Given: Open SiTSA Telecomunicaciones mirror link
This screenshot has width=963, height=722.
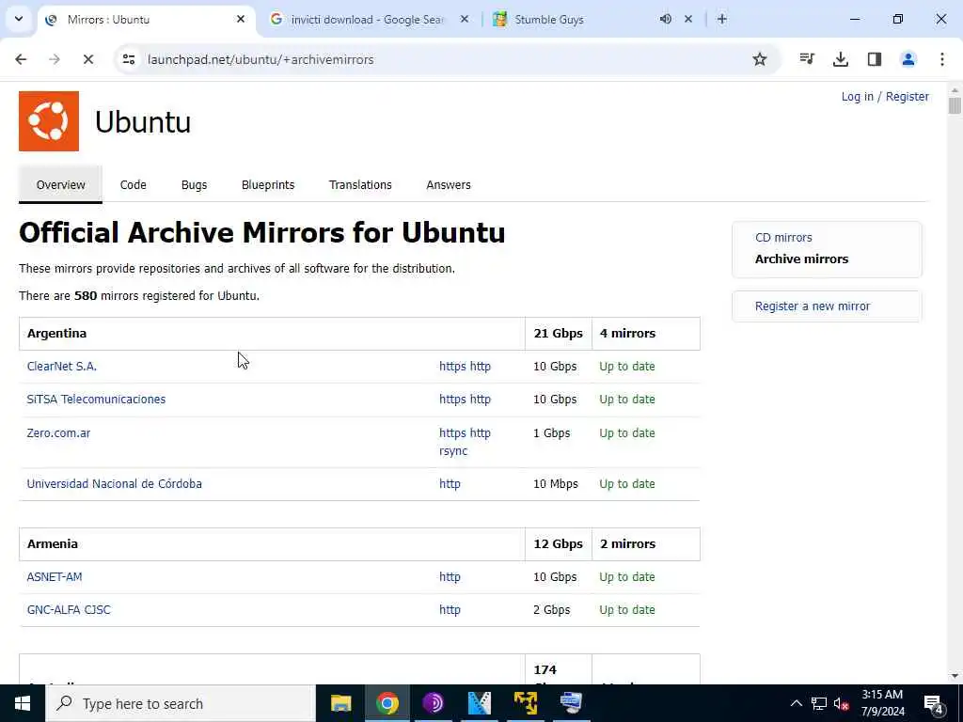Looking at the screenshot, I should pos(97,400).
